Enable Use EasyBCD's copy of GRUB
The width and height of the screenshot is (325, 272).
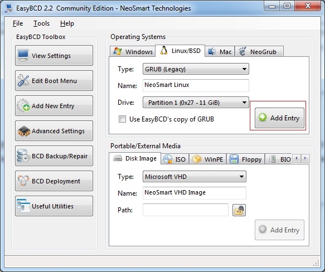[122, 119]
